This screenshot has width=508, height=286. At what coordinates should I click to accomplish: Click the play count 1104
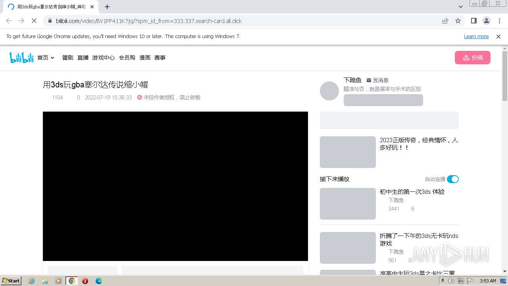click(58, 97)
